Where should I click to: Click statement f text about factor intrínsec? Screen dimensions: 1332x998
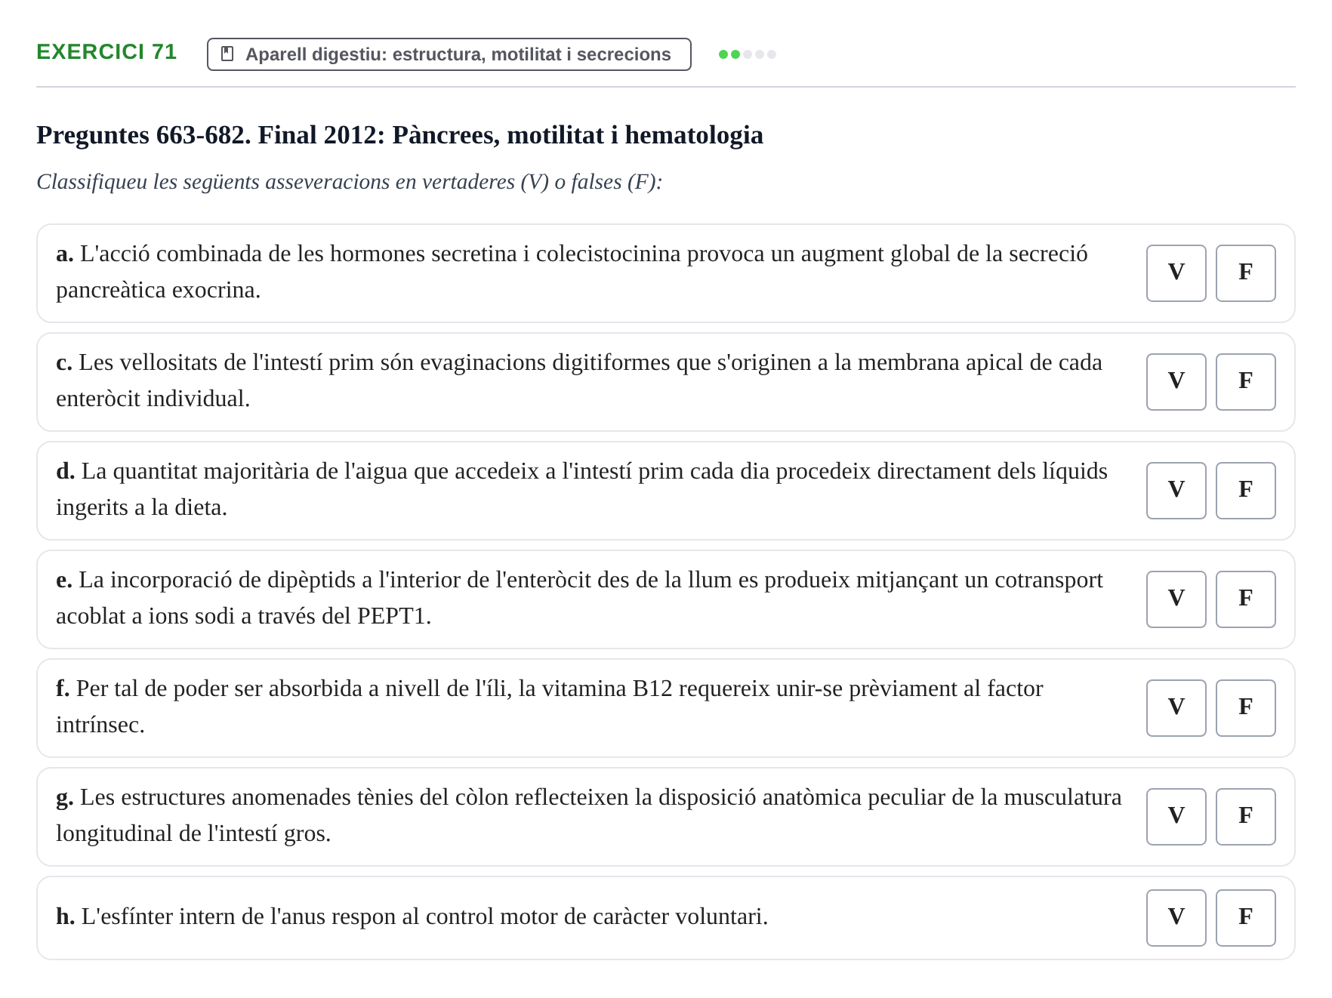tap(550, 707)
